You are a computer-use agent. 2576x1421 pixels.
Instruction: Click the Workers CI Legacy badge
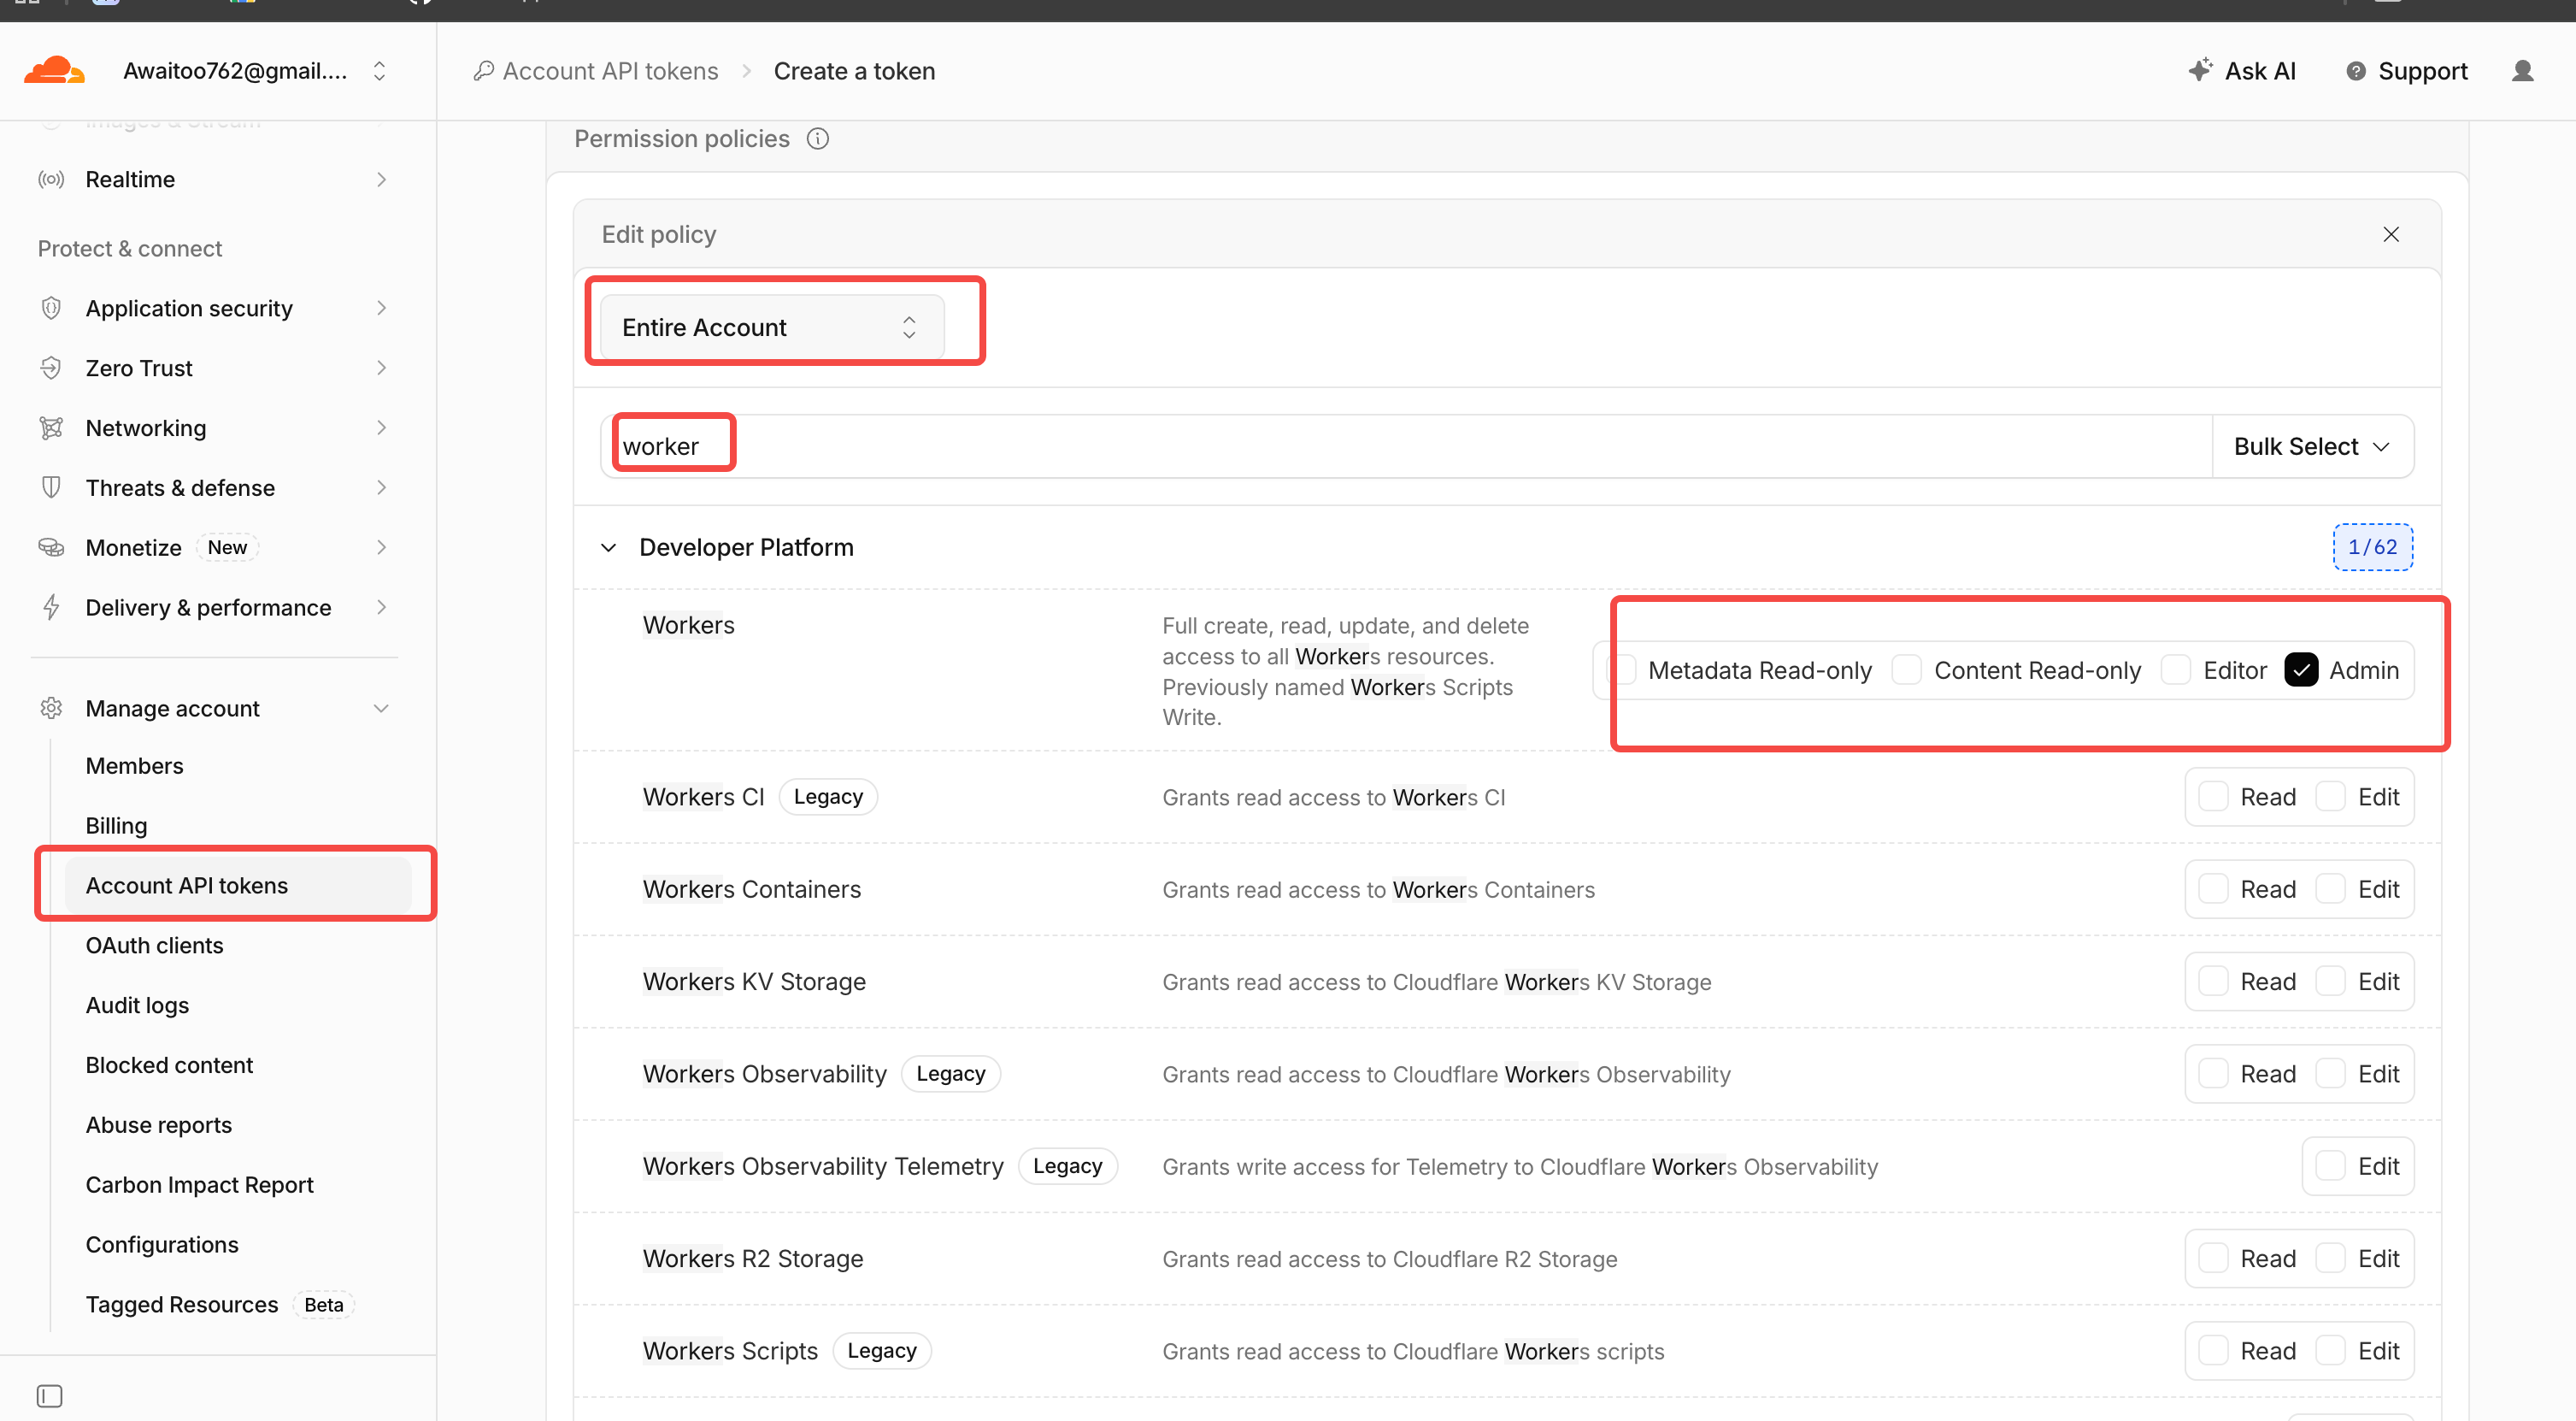(x=828, y=797)
